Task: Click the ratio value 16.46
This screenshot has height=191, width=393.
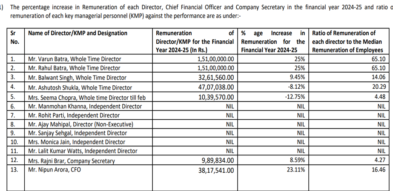Action: pyautogui.click(x=378, y=170)
